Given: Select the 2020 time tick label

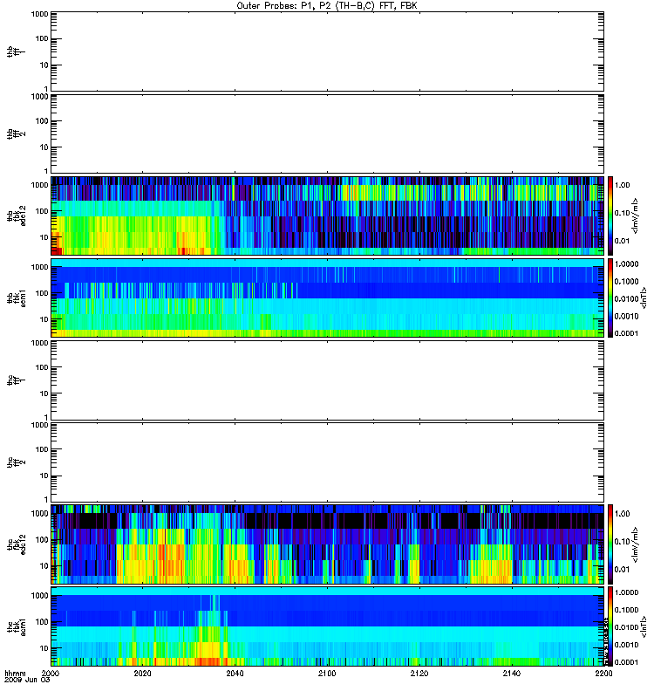Looking at the screenshot, I should click(x=142, y=674).
